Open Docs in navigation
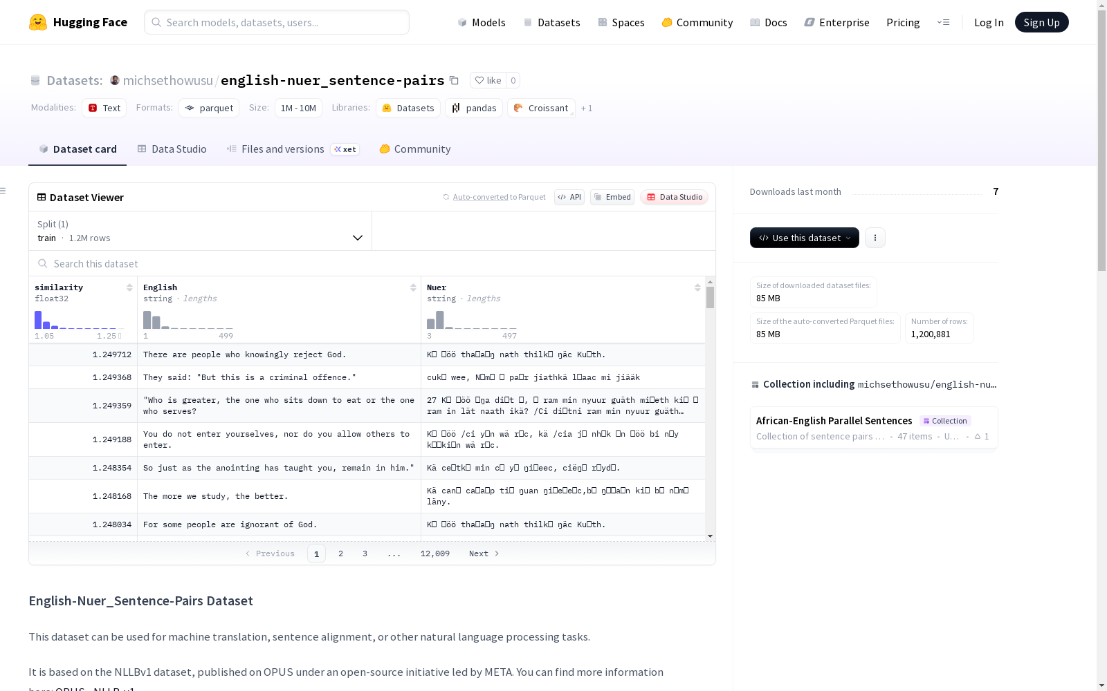This screenshot has width=1107, height=691. (769, 22)
